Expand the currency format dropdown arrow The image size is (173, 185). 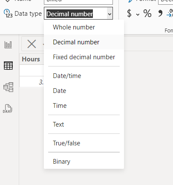coord(138,14)
